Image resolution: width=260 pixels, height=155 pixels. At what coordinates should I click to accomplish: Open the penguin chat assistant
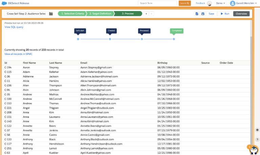point(254,150)
